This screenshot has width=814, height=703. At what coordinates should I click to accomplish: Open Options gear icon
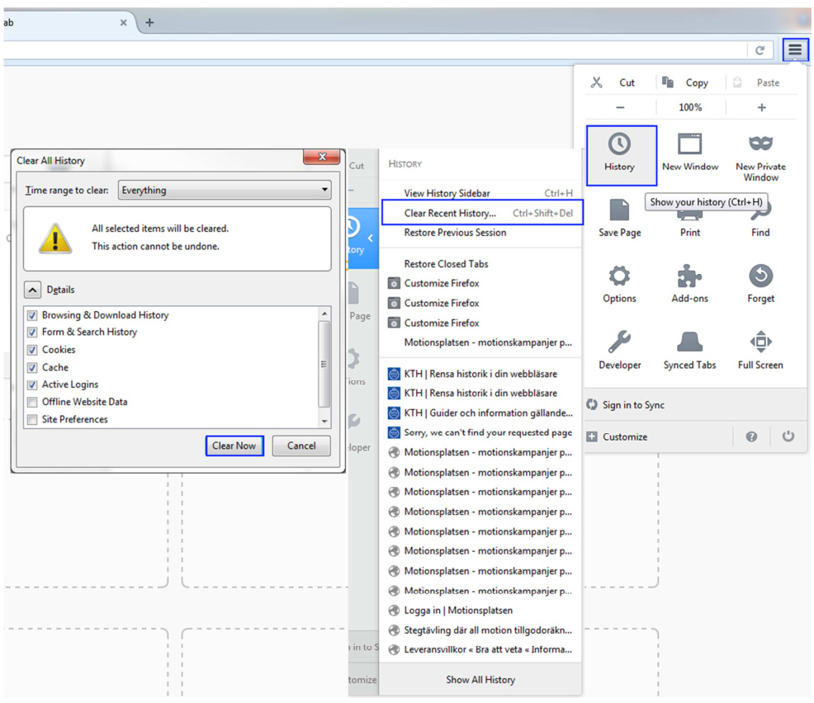point(619,276)
